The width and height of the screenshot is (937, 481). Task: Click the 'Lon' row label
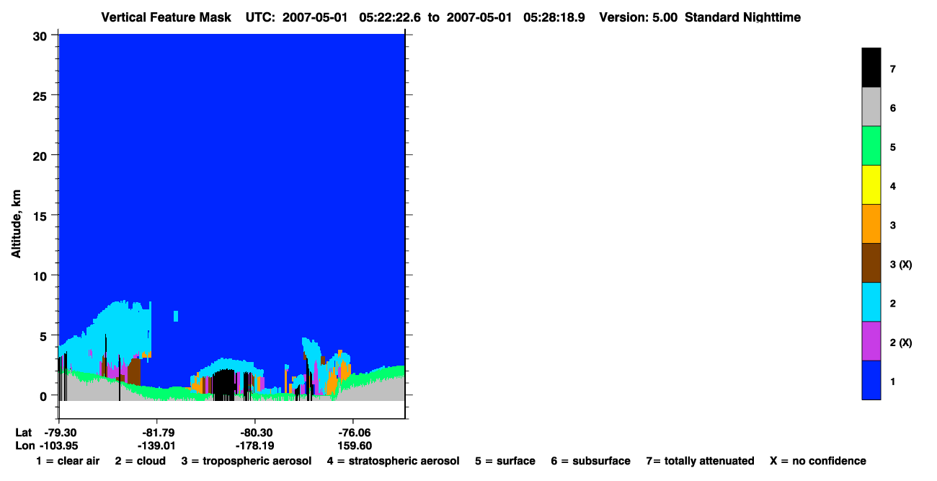pos(24,446)
